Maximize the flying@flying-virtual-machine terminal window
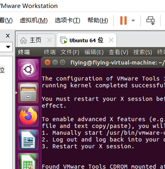This screenshot has width=165, height=169. point(63,62)
